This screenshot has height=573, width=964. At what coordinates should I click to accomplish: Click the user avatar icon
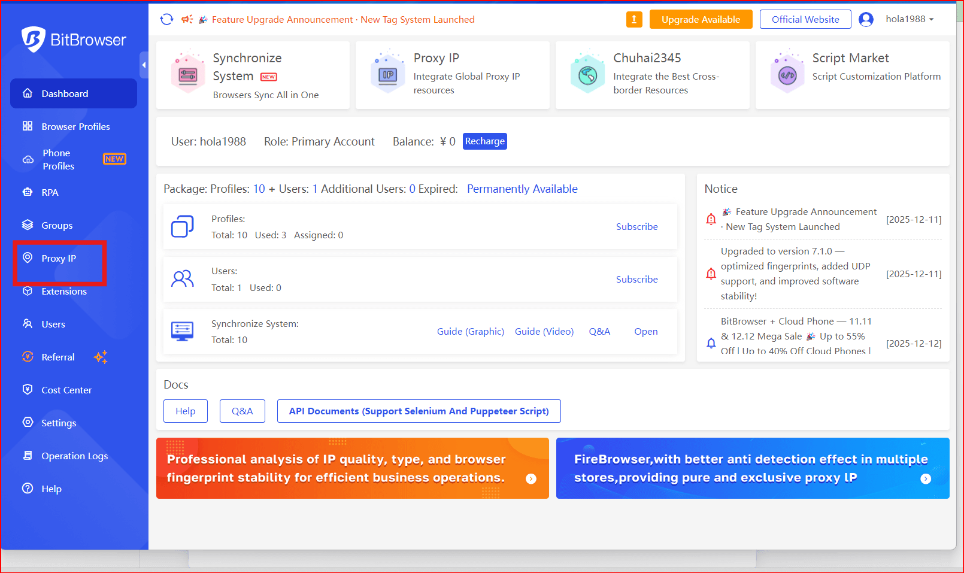(866, 20)
